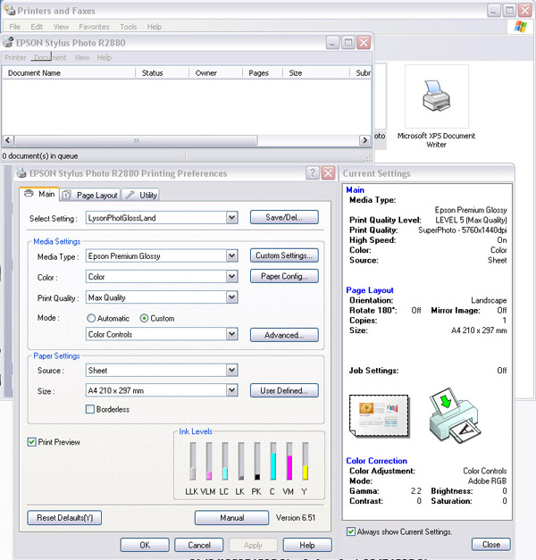The height and width of the screenshot is (560, 536).
Task: Expand the Color dropdown
Action: (x=232, y=277)
